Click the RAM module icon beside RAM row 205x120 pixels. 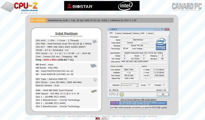tap(94, 91)
